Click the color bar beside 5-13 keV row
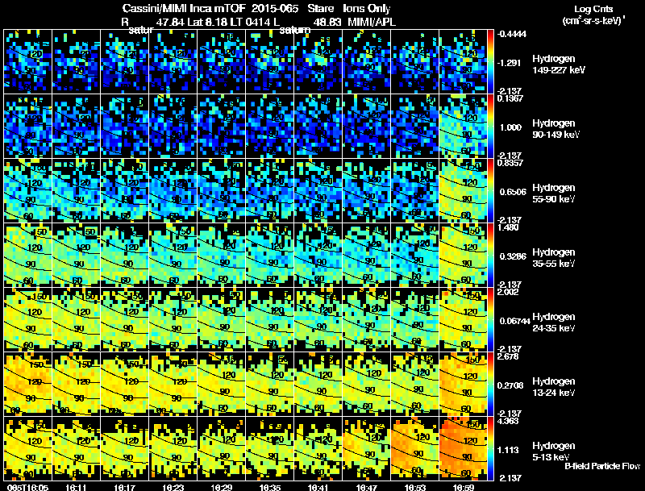This screenshot has height=491, width=645. coord(491,449)
